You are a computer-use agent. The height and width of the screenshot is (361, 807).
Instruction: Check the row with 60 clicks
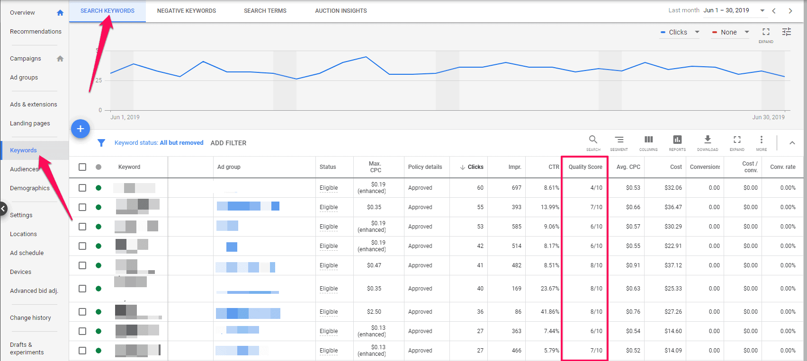[82, 188]
